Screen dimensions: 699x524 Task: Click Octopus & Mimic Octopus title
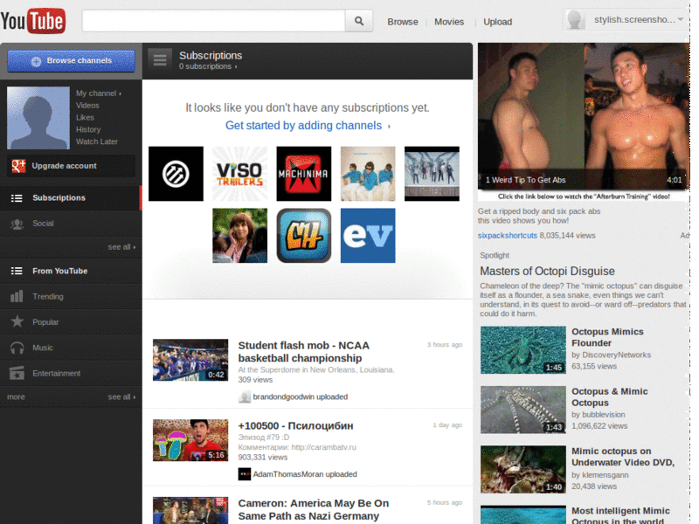[609, 397]
